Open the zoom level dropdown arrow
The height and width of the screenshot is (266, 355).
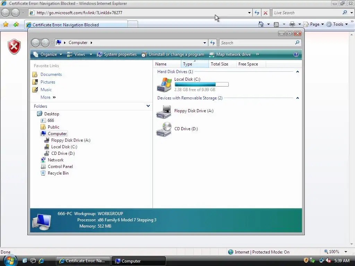[346, 252]
